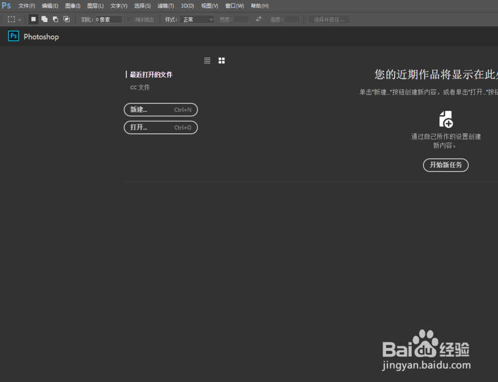Viewport: 498px width, 382px height.
Task: Expand the marquee tool preset picker arrow
Action: point(20,20)
